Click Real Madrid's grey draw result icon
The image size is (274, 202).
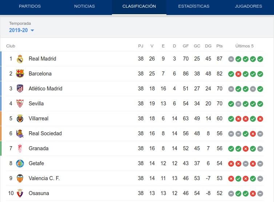[x=231, y=59]
